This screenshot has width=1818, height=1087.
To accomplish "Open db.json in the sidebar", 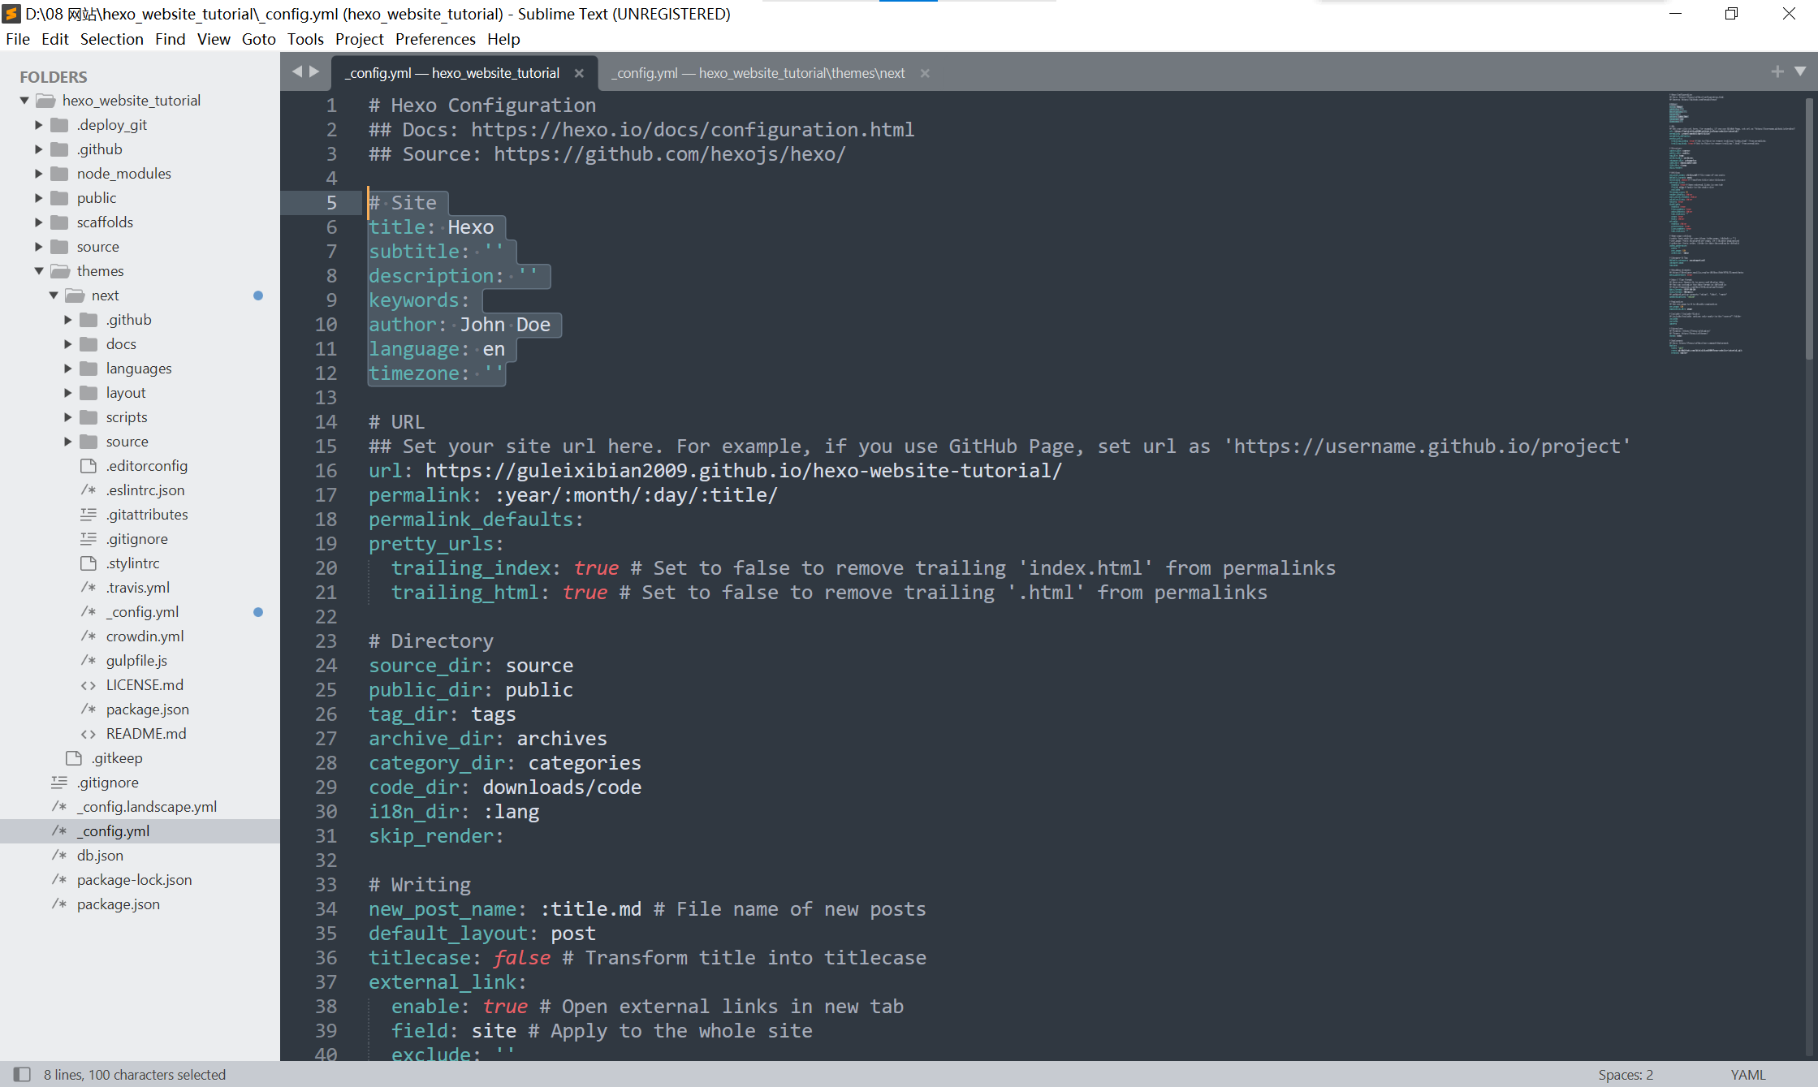I will point(100,856).
